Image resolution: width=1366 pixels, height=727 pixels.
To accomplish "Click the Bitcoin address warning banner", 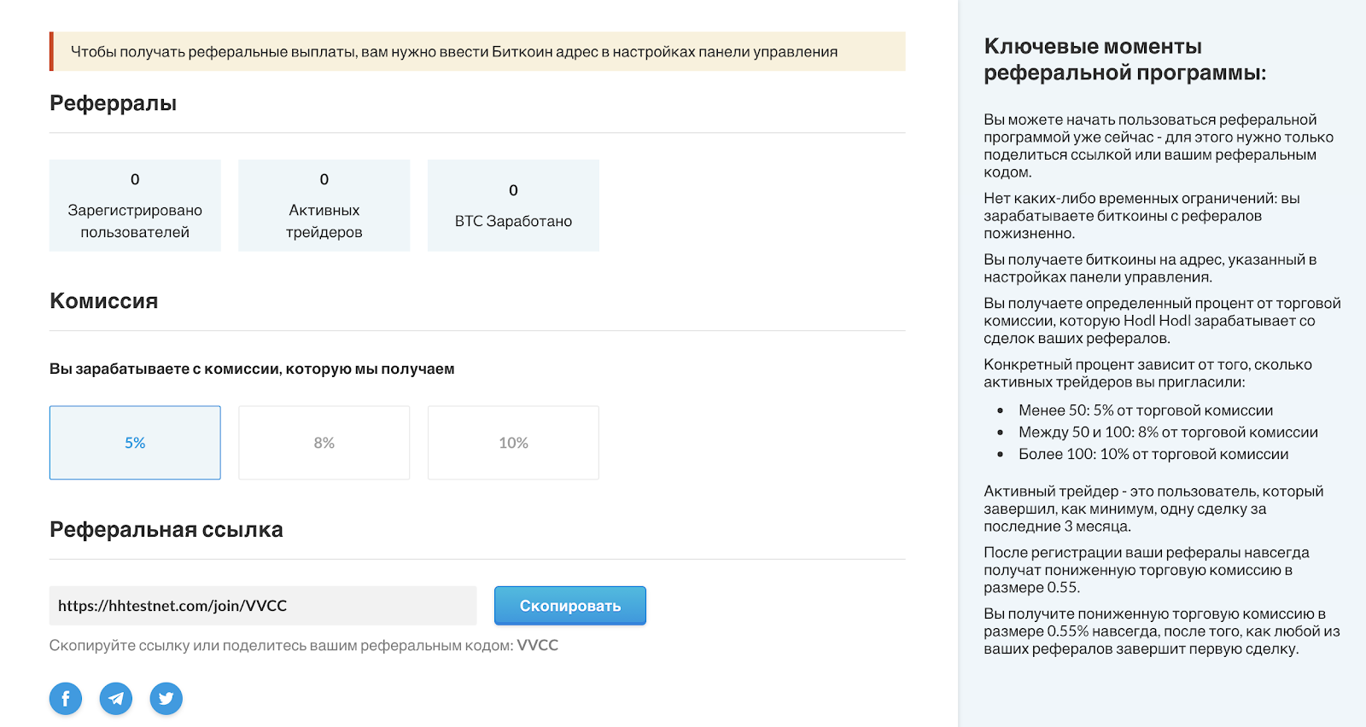I will 478,52.
